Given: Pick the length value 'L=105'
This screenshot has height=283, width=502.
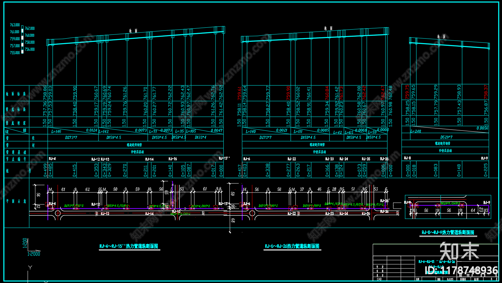Looking at the screenshot, I should click(x=191, y=131).
